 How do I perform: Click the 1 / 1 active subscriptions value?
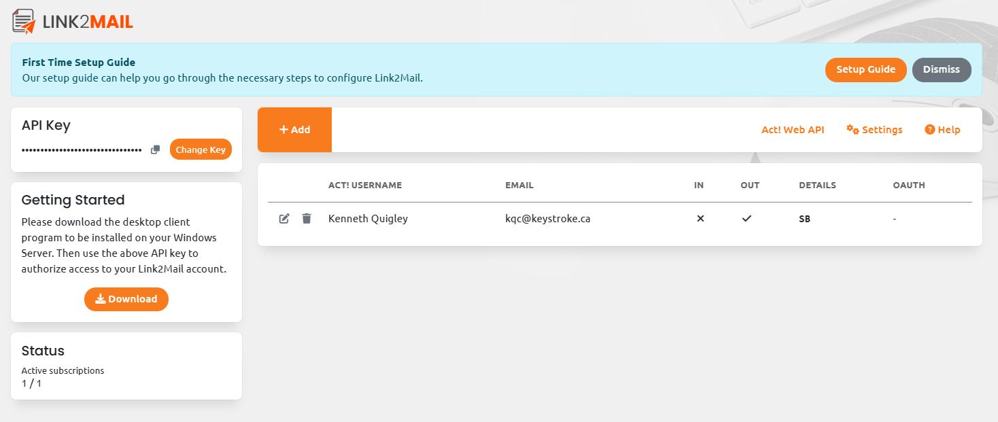[x=31, y=383]
